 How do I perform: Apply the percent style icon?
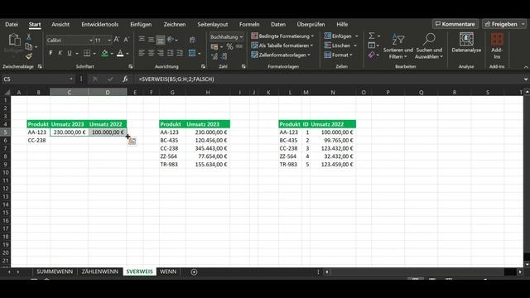(230, 46)
